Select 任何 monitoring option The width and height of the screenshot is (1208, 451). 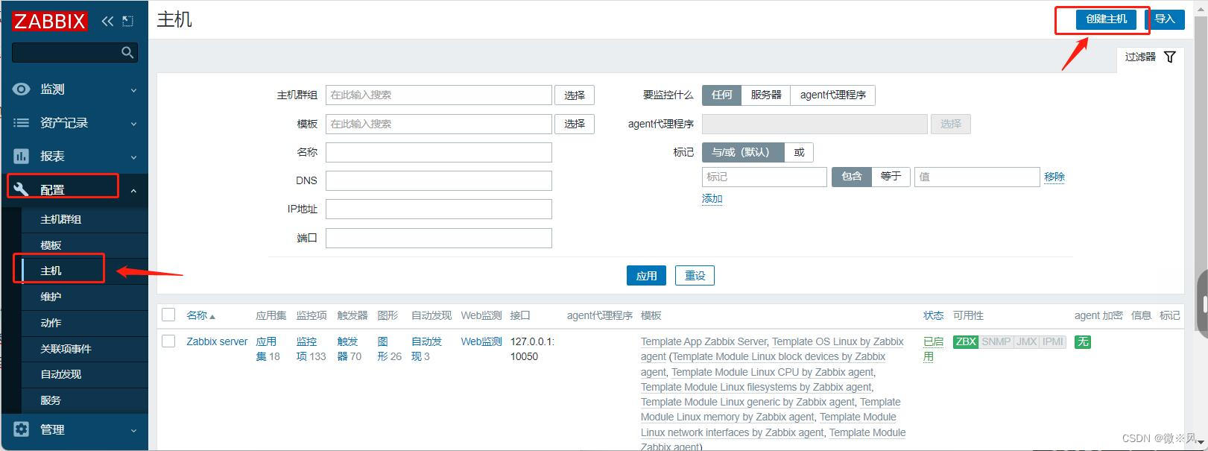click(x=721, y=95)
